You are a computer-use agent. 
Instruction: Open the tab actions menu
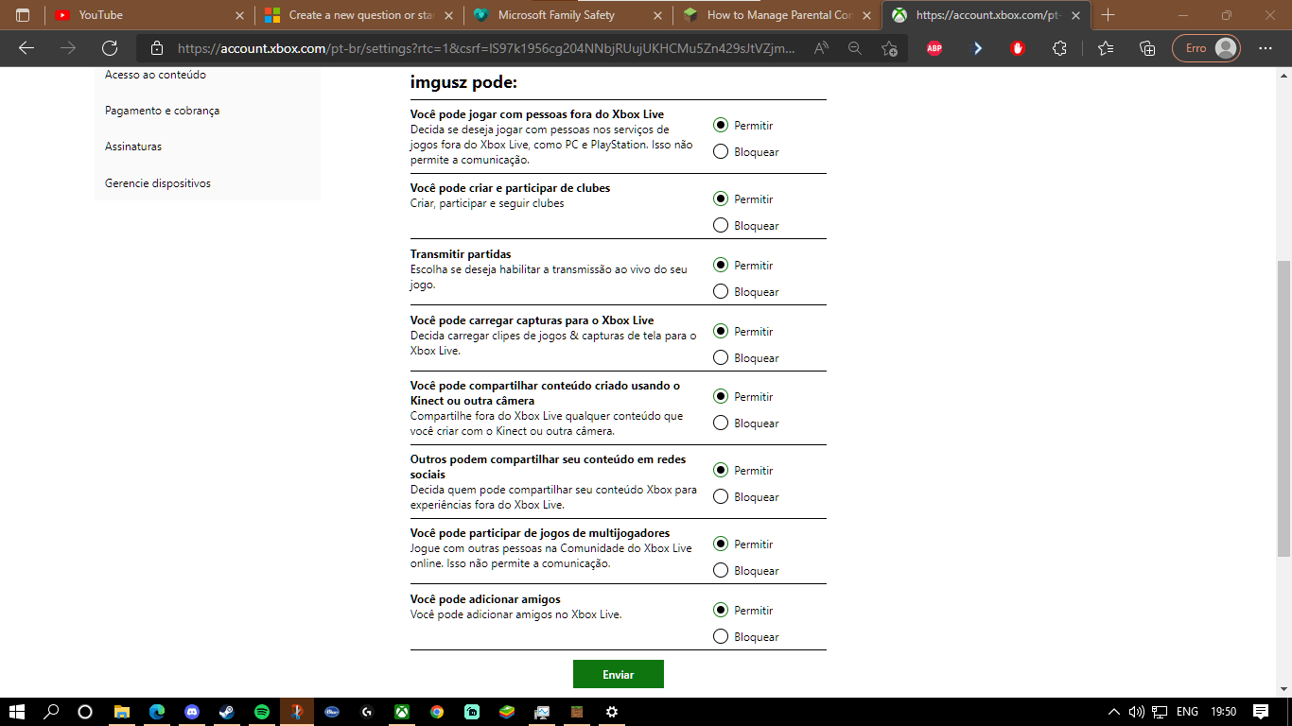pos(23,15)
